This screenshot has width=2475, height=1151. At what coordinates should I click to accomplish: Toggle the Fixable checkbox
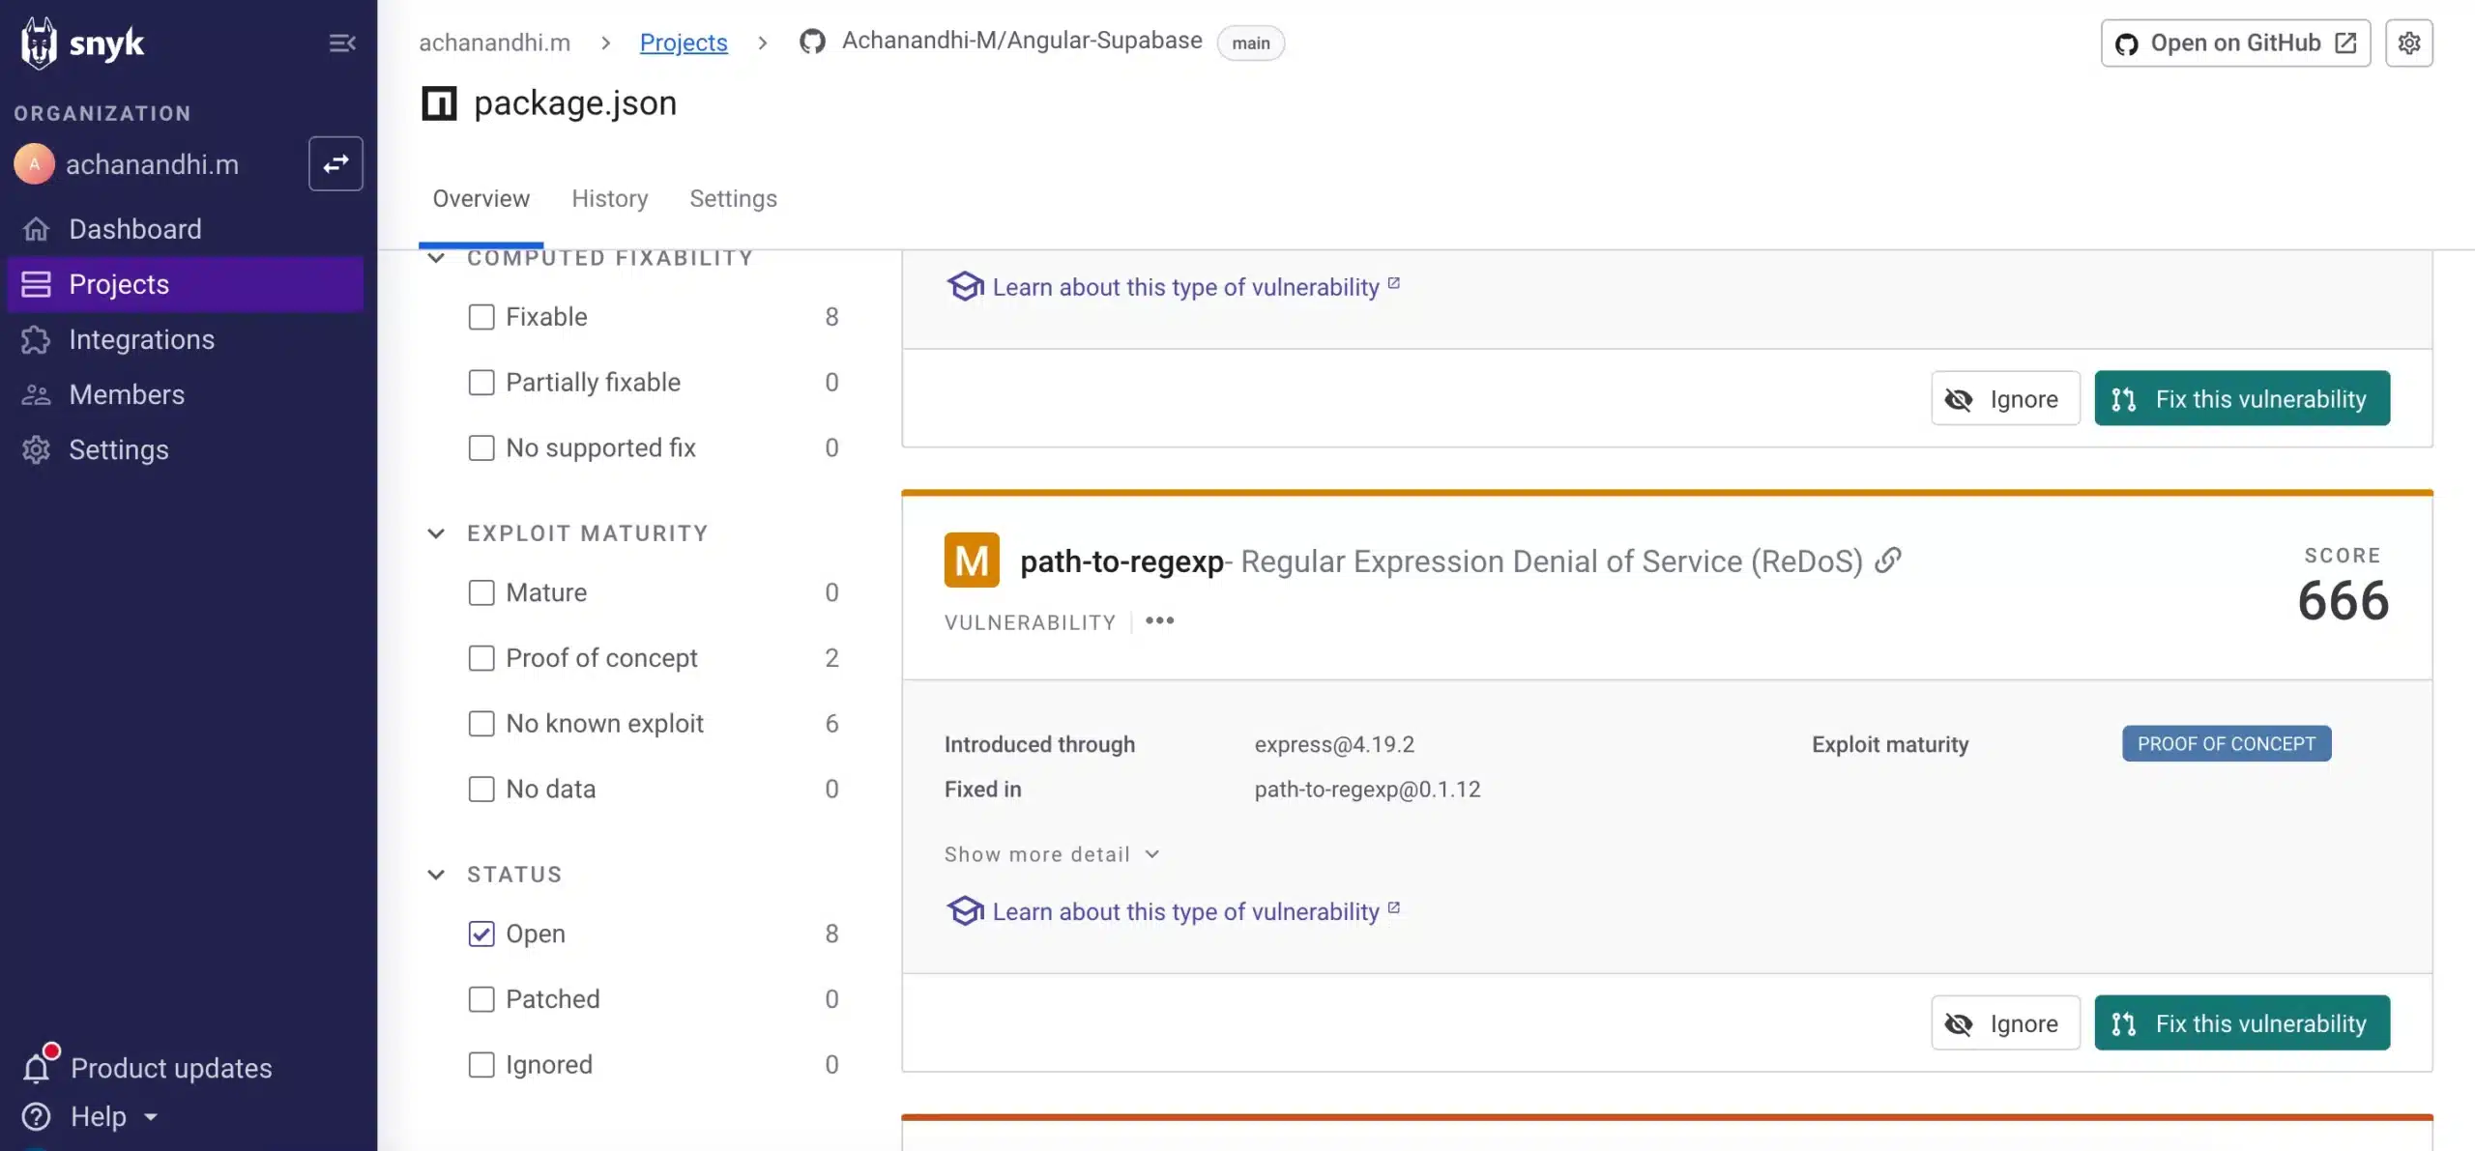(480, 317)
